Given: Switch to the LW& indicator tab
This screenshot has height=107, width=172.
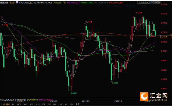Looking at the screenshot, I should click(55, 104).
